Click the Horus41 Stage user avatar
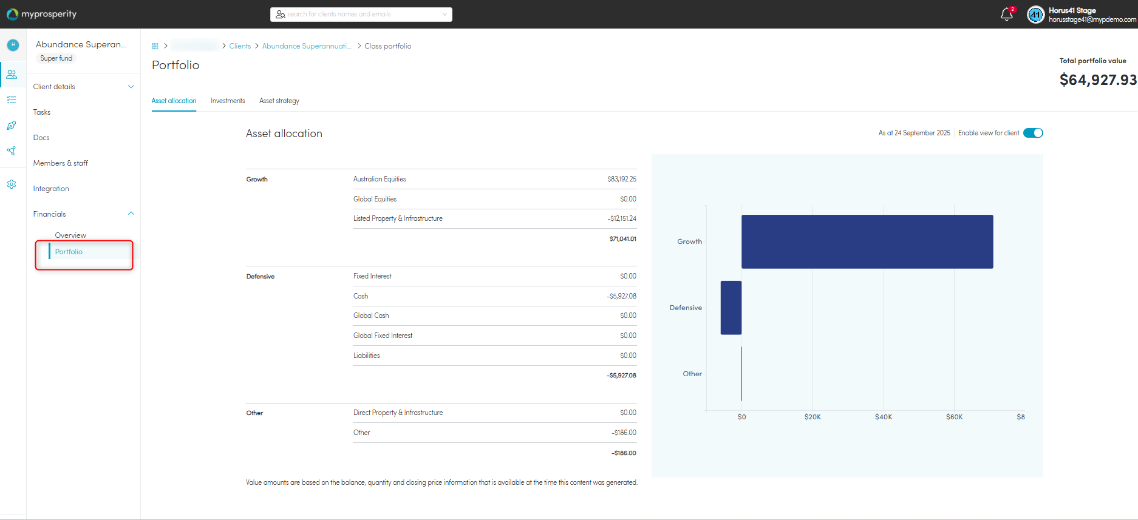The height and width of the screenshot is (520, 1138). 1035,14
